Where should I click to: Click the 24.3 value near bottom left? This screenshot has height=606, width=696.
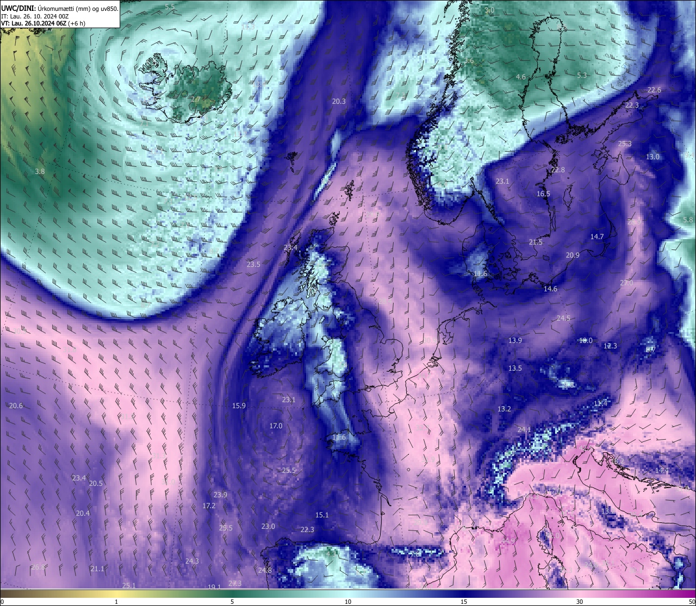[192, 561]
